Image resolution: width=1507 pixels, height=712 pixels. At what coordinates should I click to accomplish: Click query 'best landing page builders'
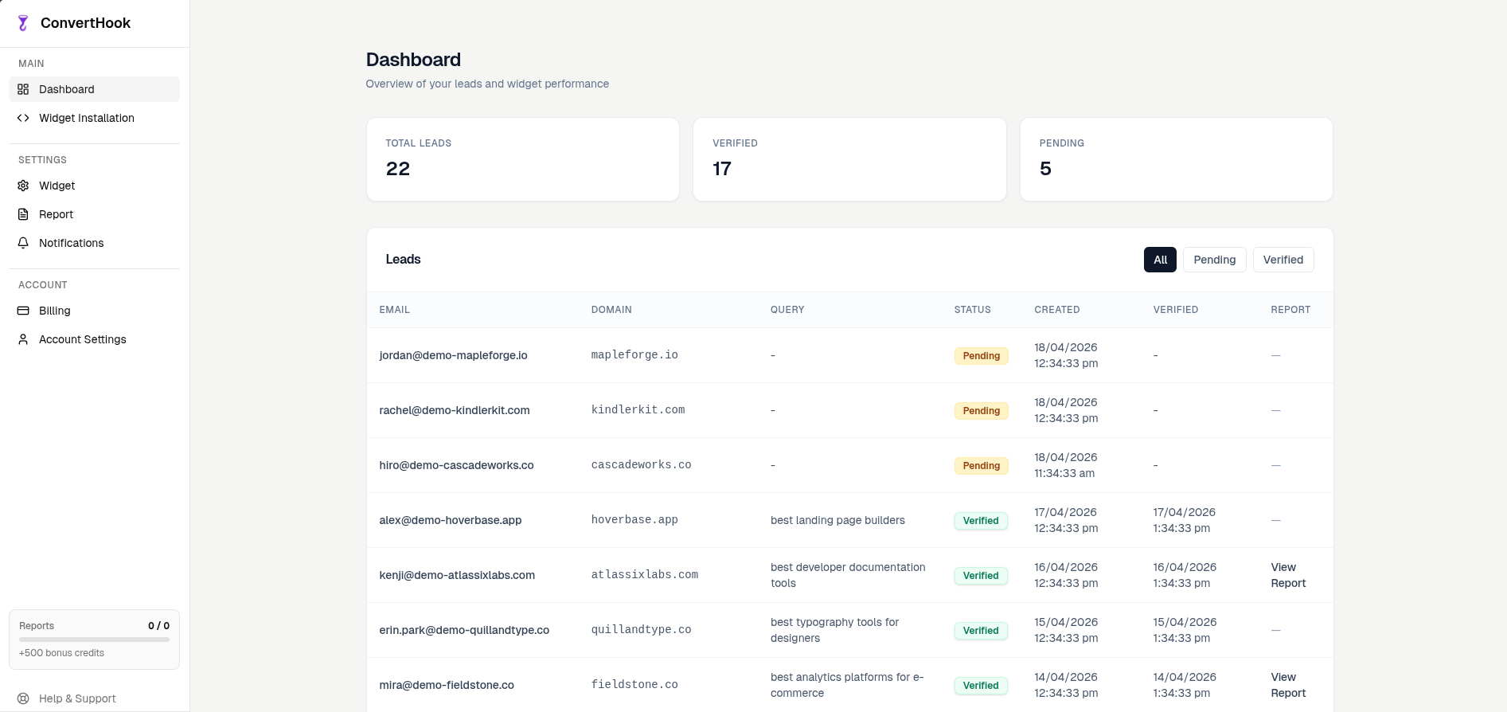837,520
